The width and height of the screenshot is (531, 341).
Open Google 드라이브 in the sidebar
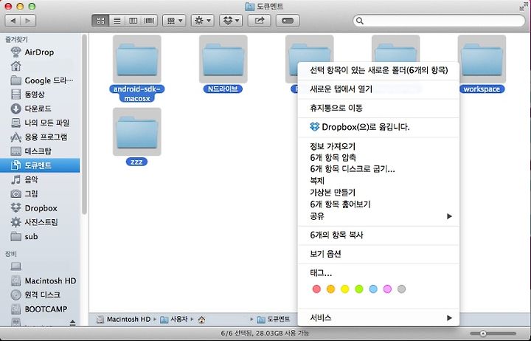pyautogui.click(x=40, y=80)
